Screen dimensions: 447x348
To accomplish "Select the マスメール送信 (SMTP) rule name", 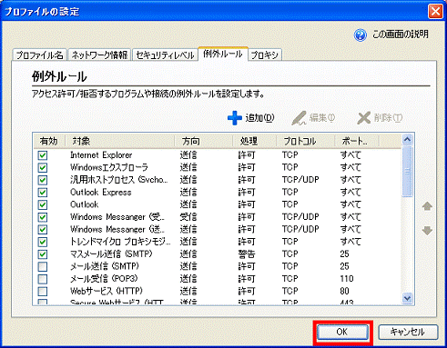I will 111,254.
